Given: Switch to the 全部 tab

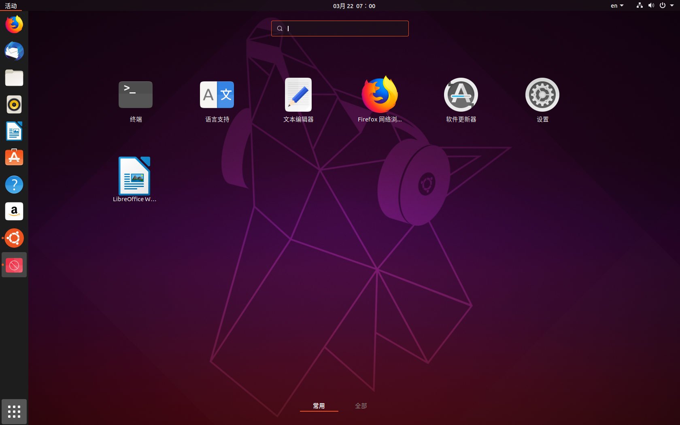Looking at the screenshot, I should pos(361,406).
